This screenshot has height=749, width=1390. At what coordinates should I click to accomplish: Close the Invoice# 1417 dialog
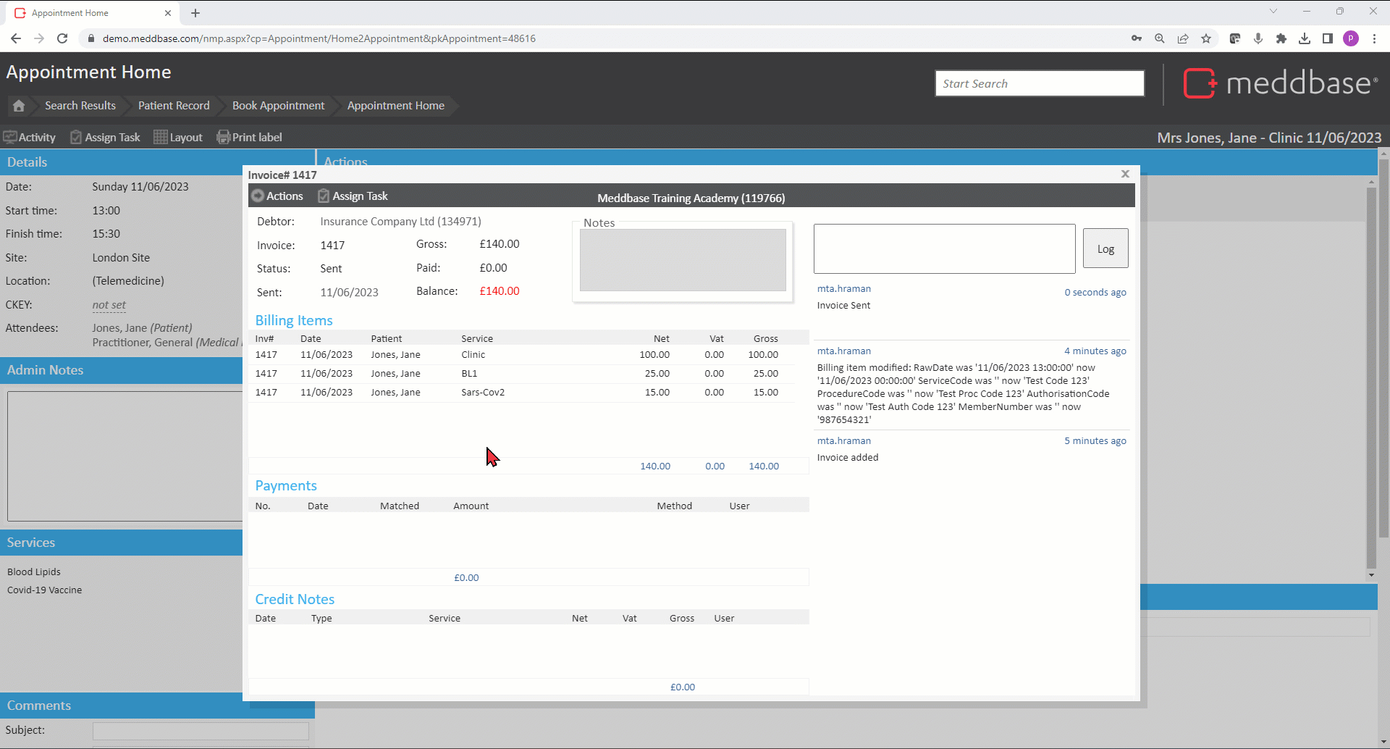(x=1125, y=174)
